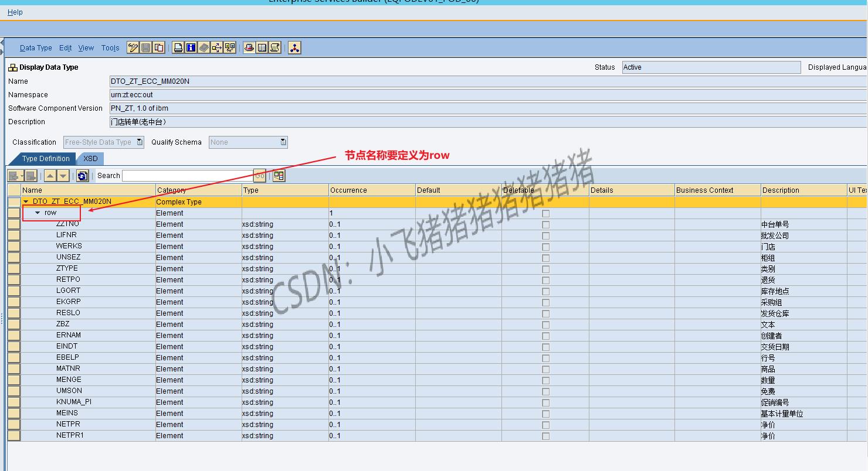Select the EINDT element name
Screen dimensions: 868x471
pyautogui.click(x=67, y=346)
